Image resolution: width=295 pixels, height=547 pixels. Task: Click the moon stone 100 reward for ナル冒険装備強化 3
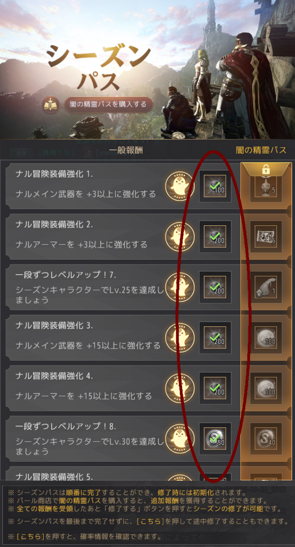tap(266, 338)
